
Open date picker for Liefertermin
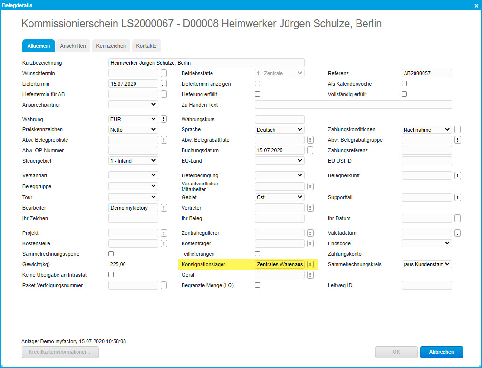coord(164,84)
